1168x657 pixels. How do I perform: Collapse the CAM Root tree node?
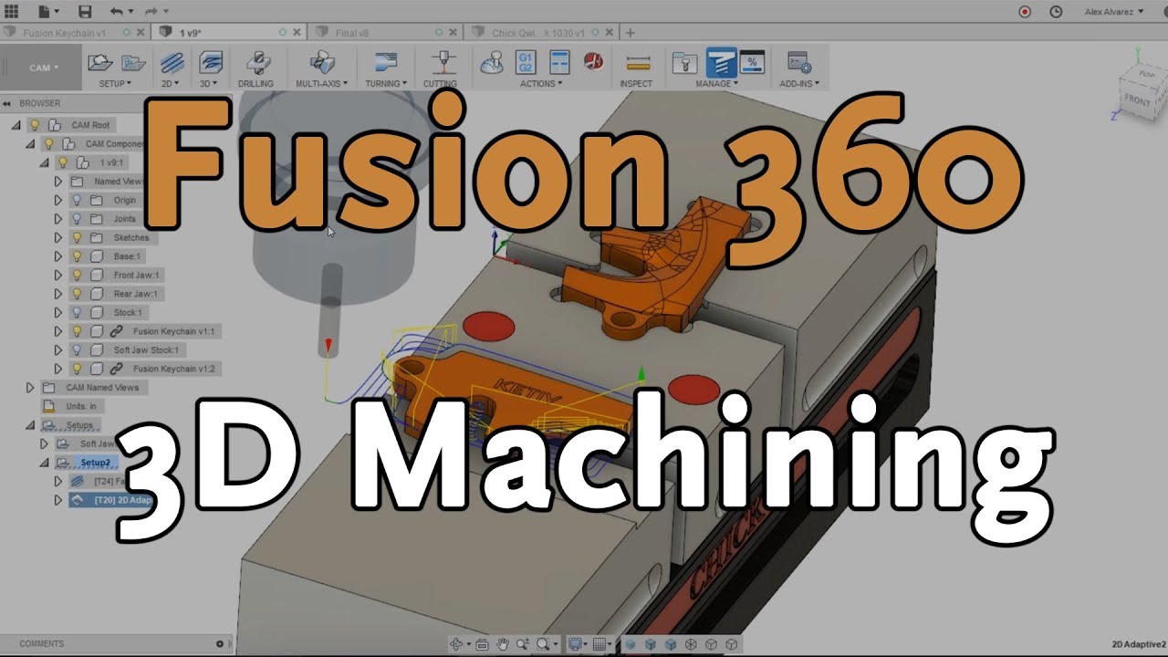[x=17, y=125]
